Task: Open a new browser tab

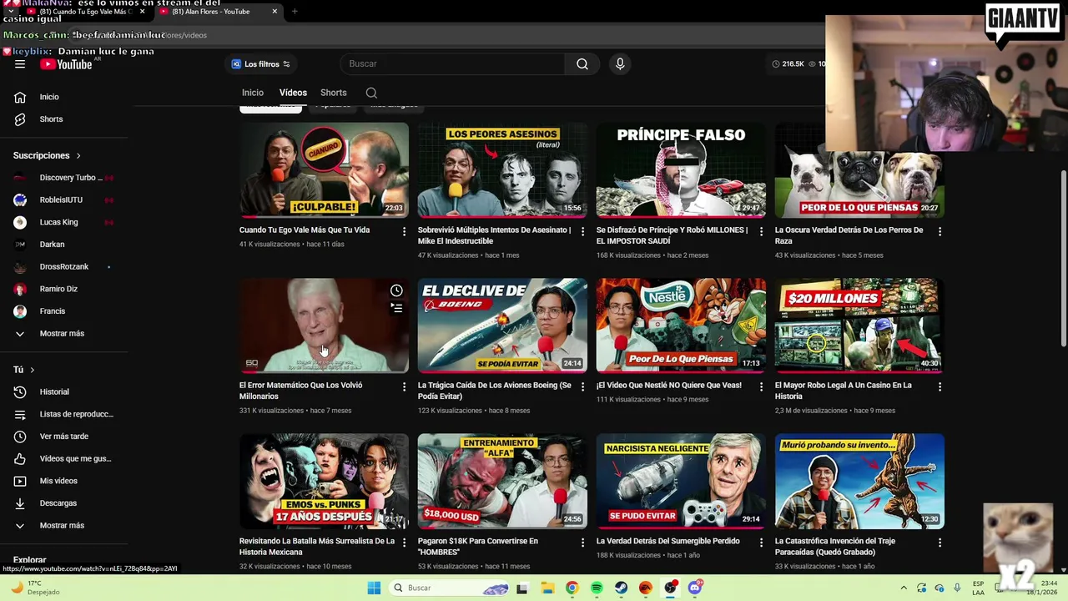Action: click(295, 12)
